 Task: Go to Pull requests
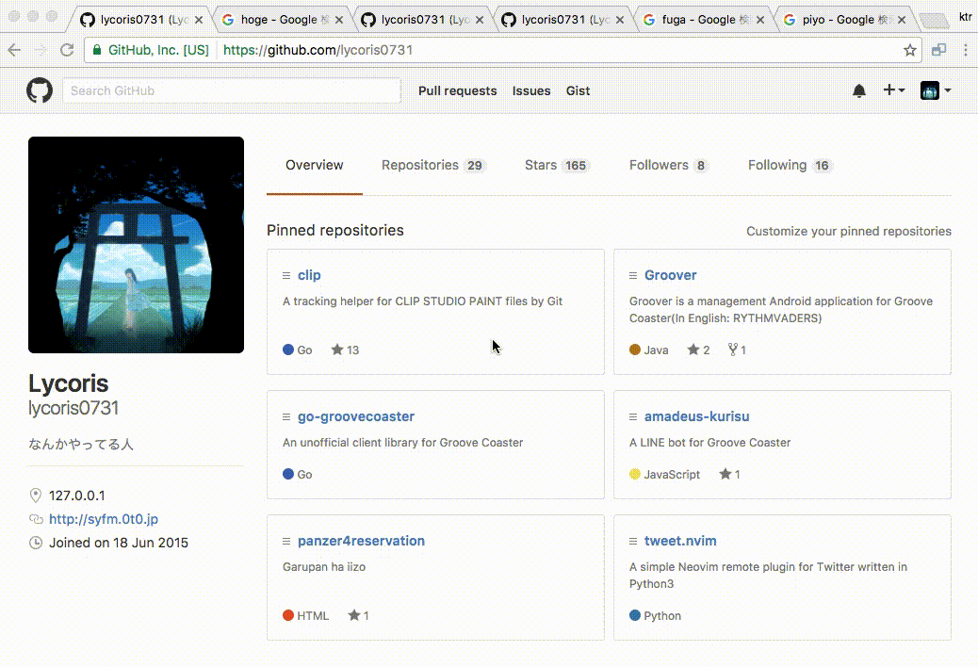coord(457,91)
